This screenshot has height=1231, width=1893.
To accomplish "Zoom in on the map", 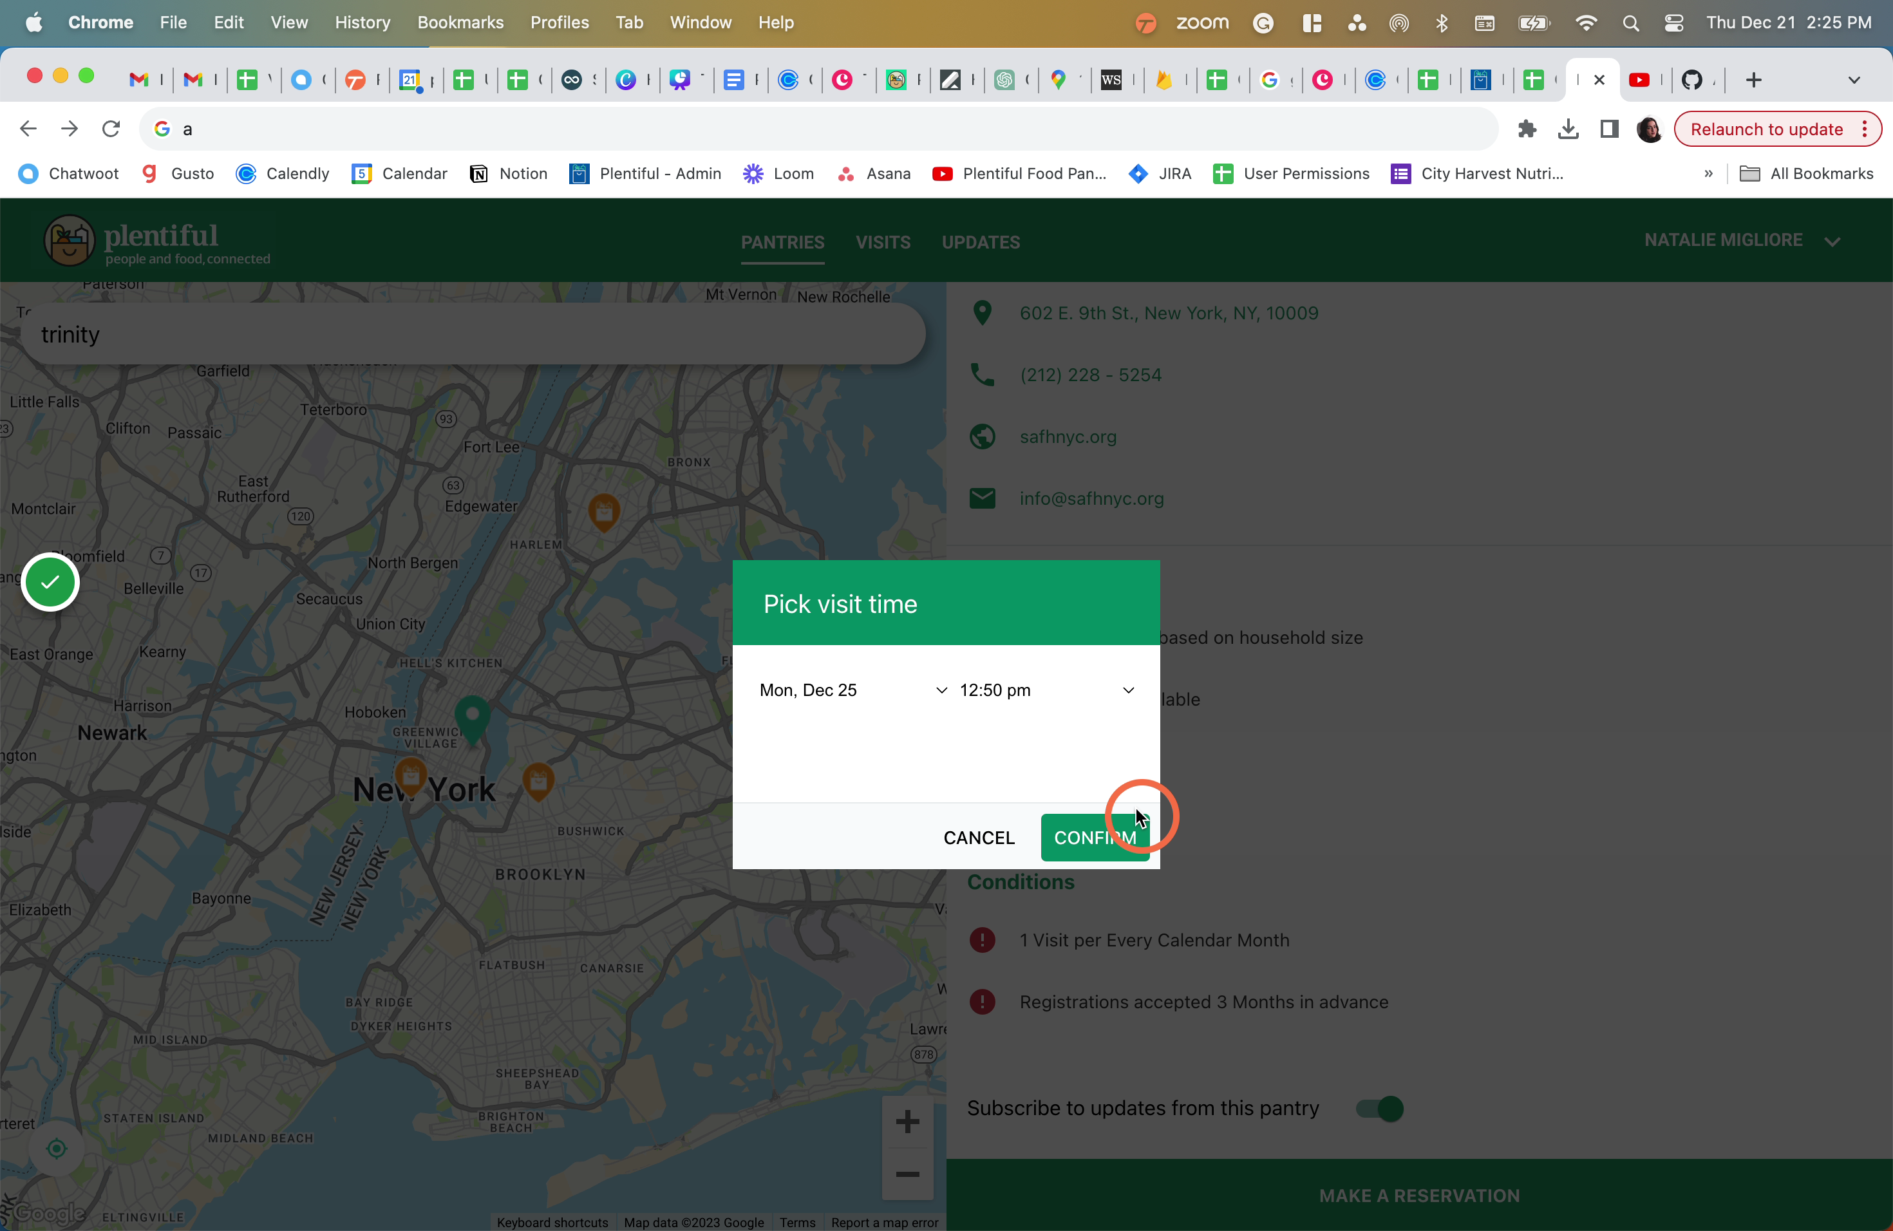I will [907, 1122].
